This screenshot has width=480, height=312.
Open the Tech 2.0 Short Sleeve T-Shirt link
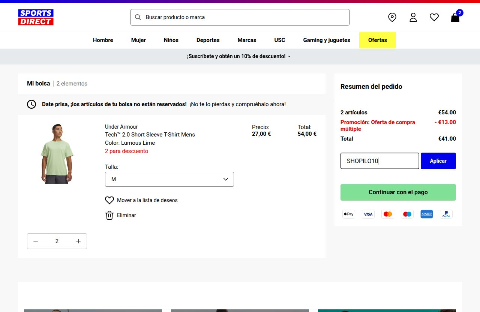click(150, 135)
